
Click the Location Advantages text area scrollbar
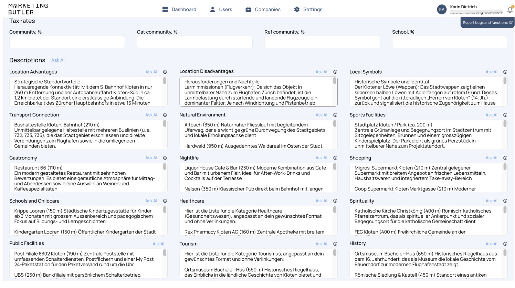coord(165,81)
